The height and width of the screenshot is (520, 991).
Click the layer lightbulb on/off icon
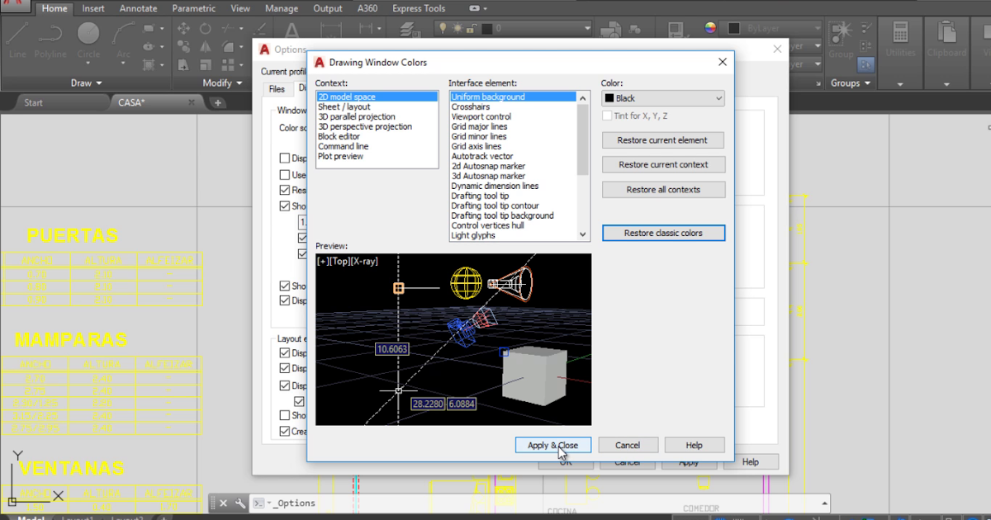443,28
